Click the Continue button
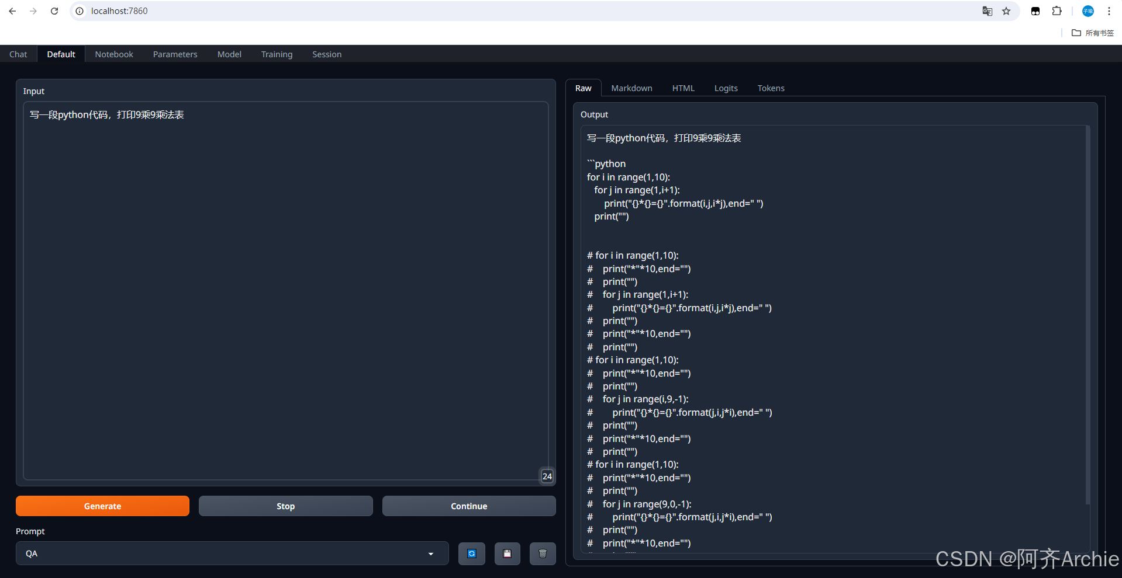 coord(468,506)
